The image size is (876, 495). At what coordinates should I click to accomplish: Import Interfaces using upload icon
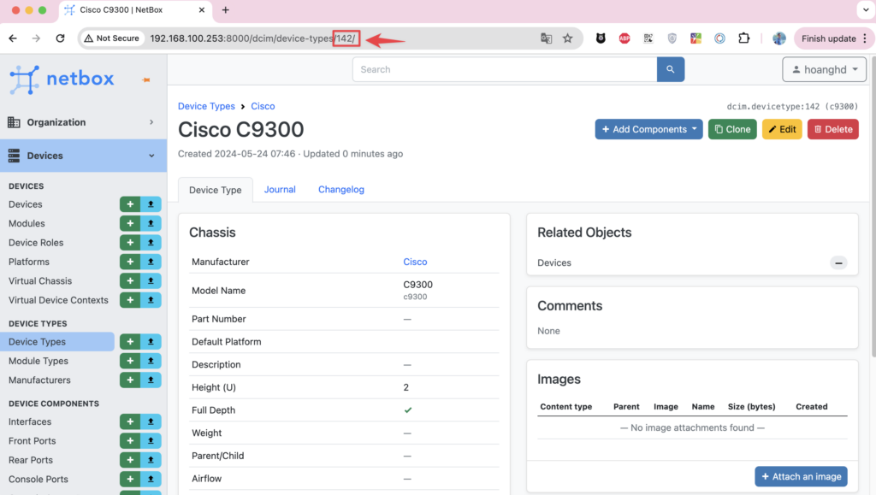[151, 421]
